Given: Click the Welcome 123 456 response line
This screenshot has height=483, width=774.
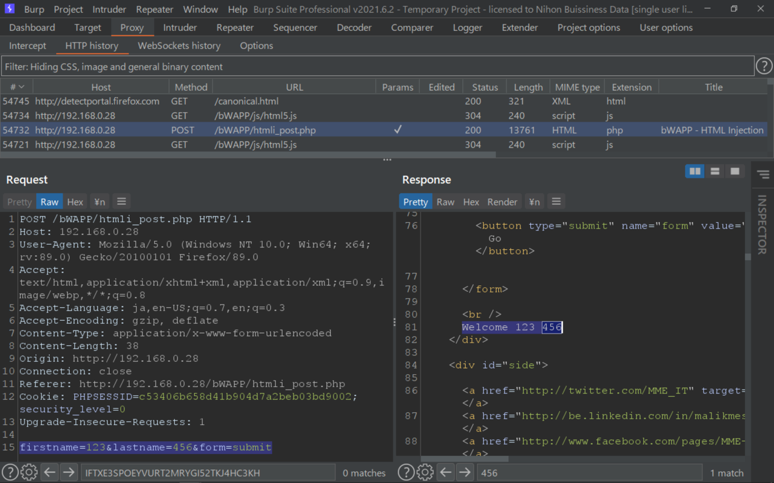Looking at the screenshot, I should [x=512, y=327].
